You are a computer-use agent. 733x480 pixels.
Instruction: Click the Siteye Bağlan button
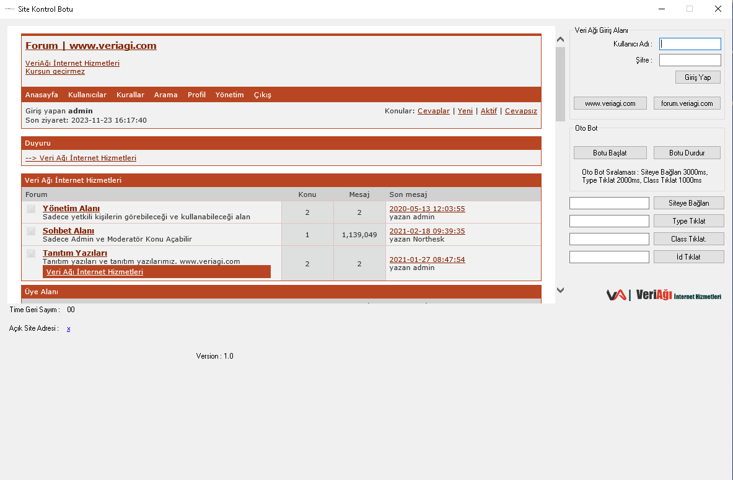coord(688,203)
